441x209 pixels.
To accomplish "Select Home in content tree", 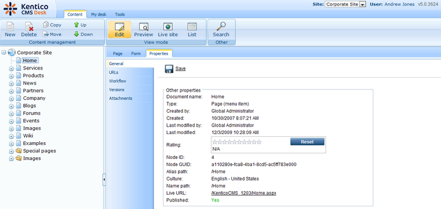I will [30, 60].
